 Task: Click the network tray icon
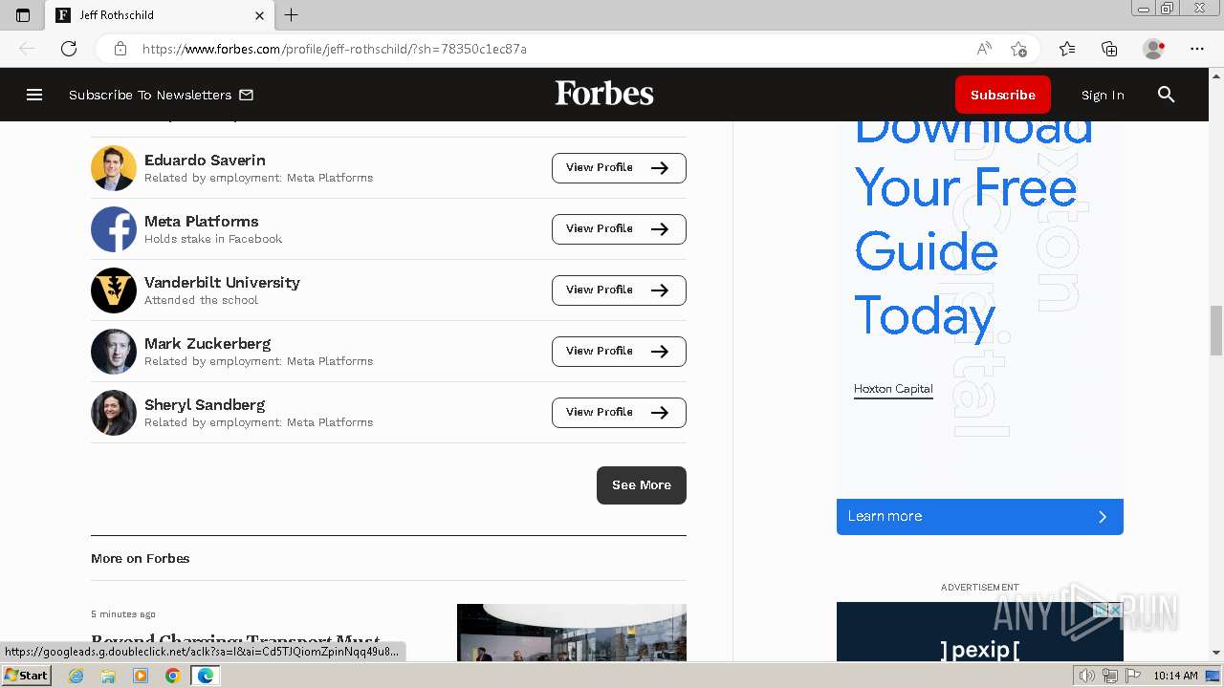coord(1110,676)
